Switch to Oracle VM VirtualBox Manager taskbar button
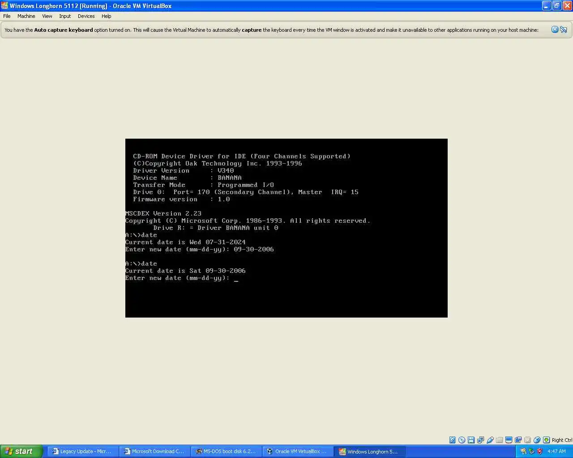573x458 pixels. click(299, 451)
